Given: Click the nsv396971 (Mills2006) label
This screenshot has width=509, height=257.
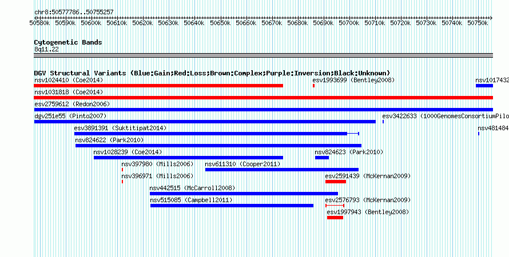Looking at the screenshot, I should click(x=157, y=176).
